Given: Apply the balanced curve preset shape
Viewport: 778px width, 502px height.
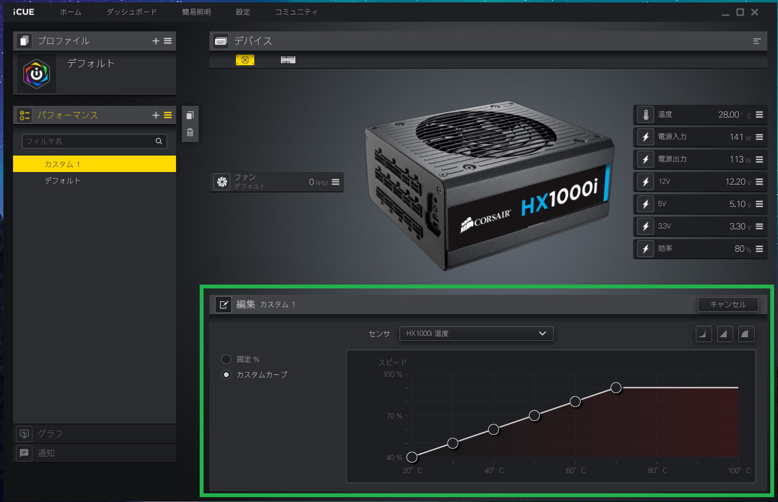Looking at the screenshot, I should point(725,334).
